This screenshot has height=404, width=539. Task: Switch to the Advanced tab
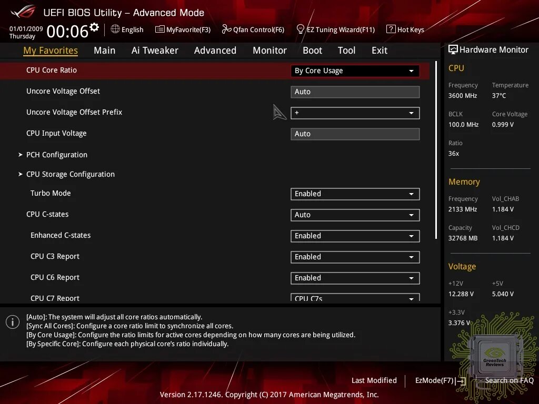(x=215, y=50)
